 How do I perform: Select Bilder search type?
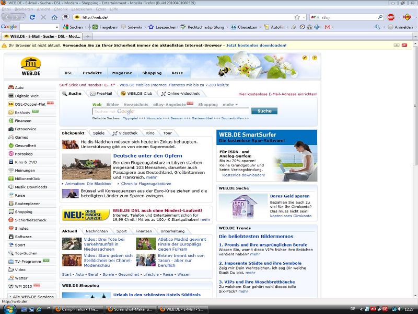click(112, 104)
